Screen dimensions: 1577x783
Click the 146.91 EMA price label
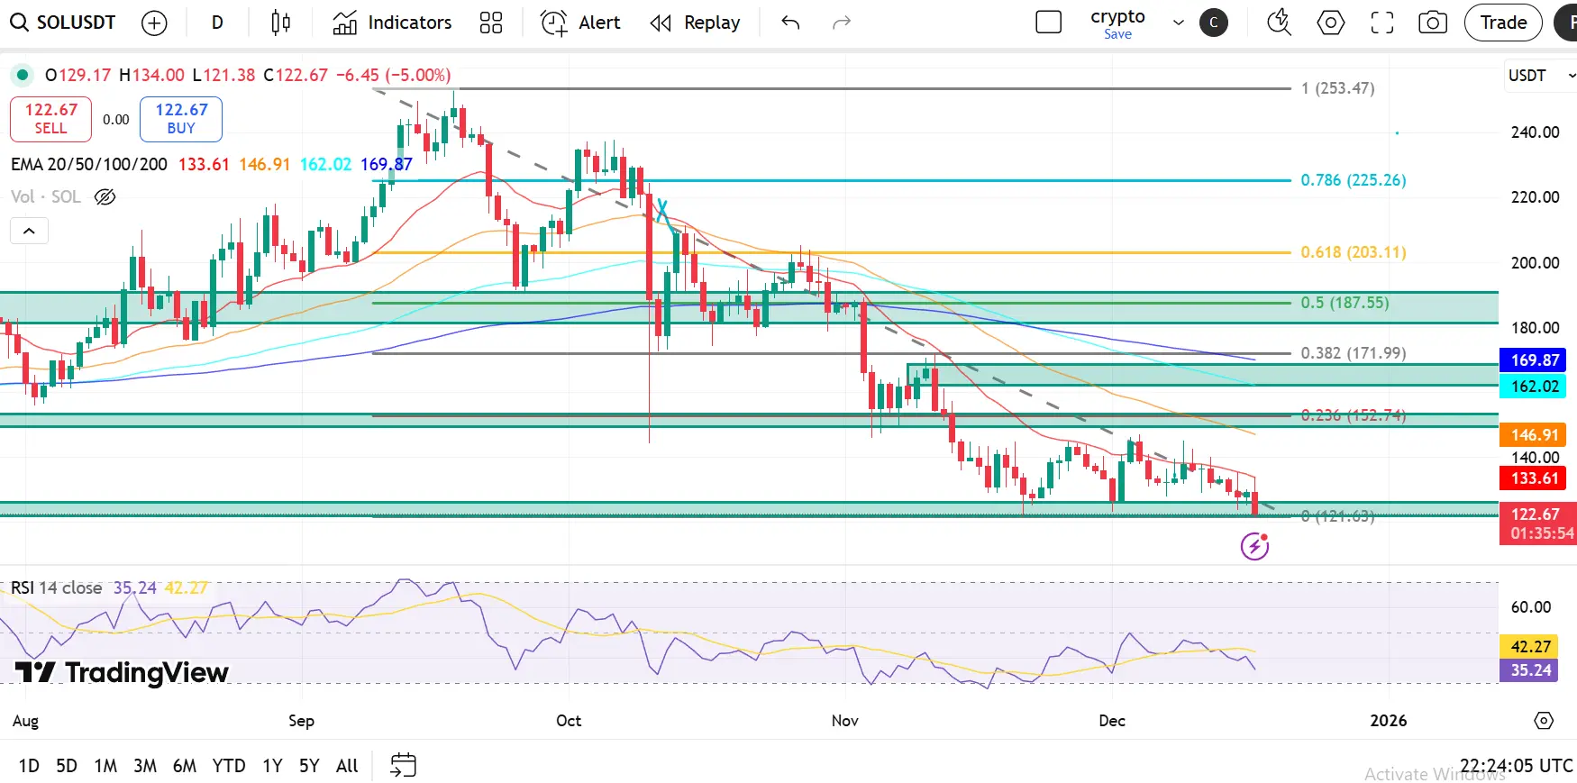[x=1533, y=435]
